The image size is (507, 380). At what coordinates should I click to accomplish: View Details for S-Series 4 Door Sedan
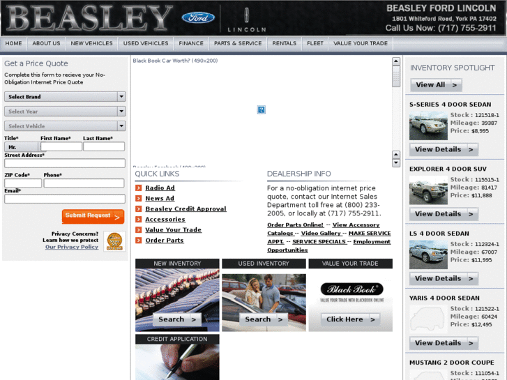click(x=444, y=149)
